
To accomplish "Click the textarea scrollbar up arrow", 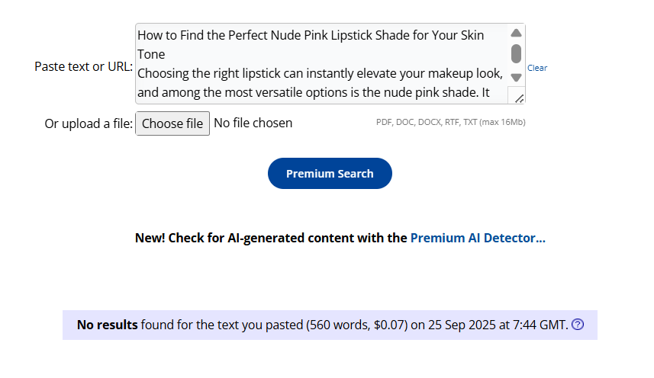I will [x=516, y=34].
